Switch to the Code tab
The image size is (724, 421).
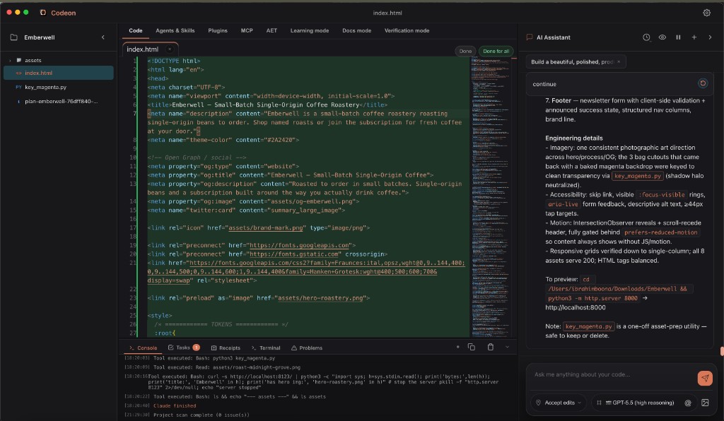[136, 30]
